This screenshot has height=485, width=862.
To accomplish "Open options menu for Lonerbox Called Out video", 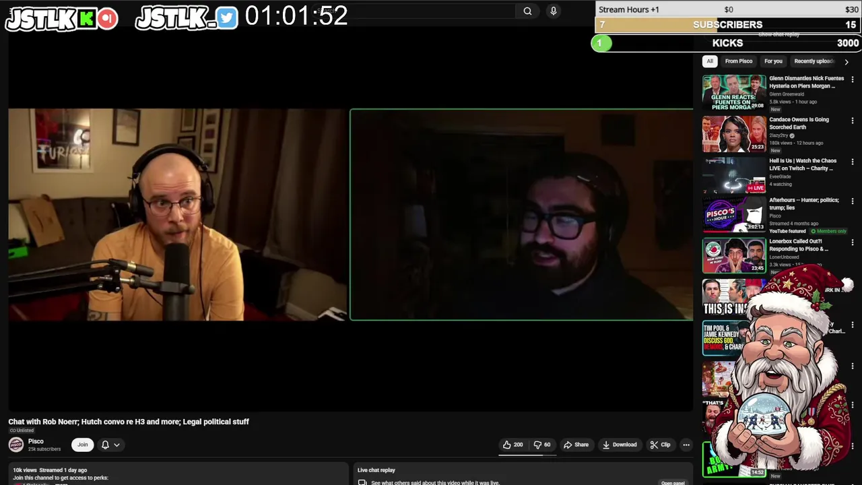I will (853, 242).
